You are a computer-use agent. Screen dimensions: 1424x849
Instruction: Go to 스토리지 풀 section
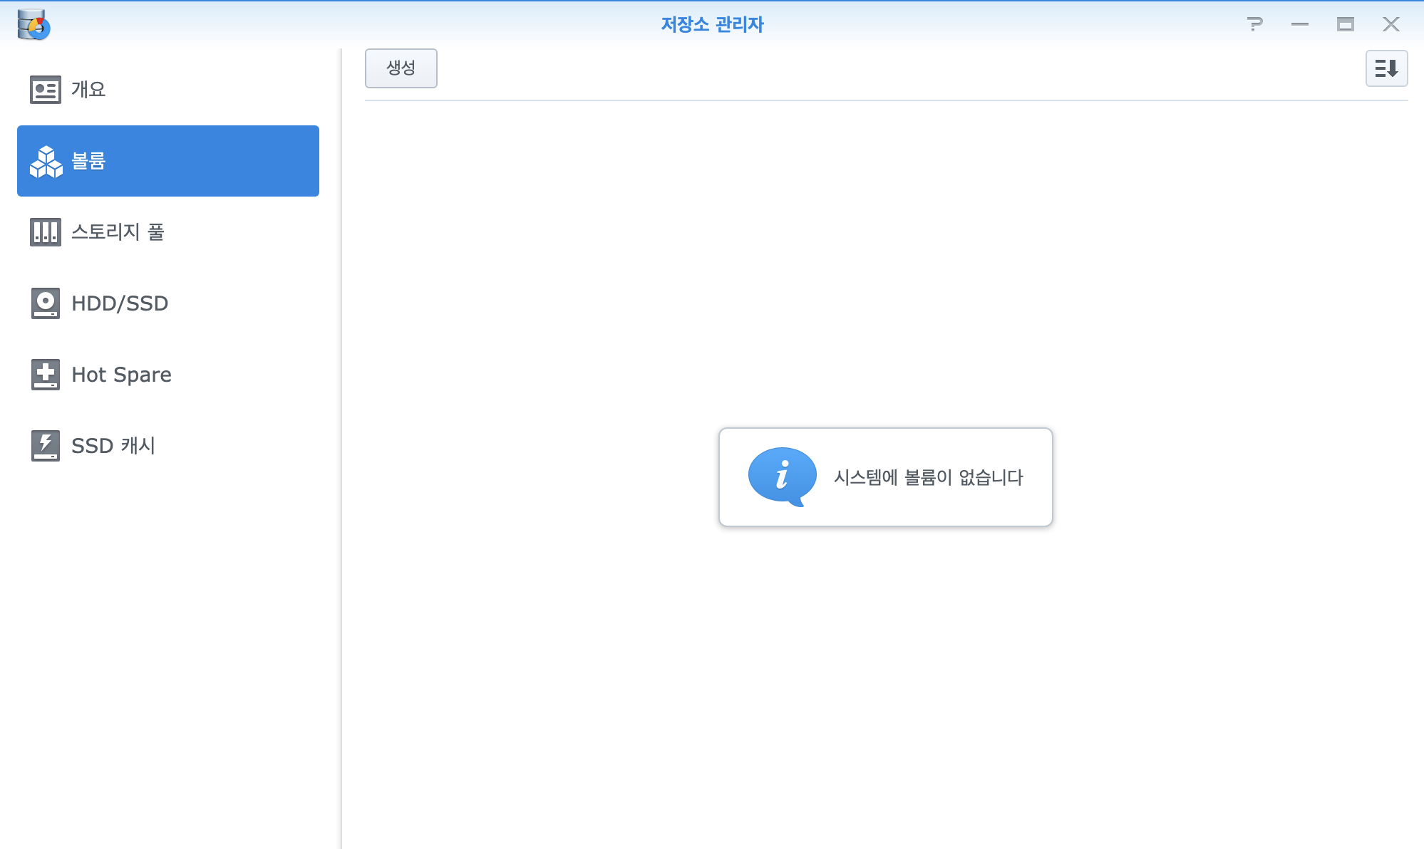pyautogui.click(x=118, y=232)
